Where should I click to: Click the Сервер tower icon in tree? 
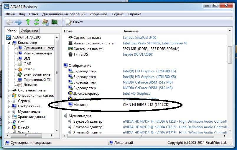point(14,101)
